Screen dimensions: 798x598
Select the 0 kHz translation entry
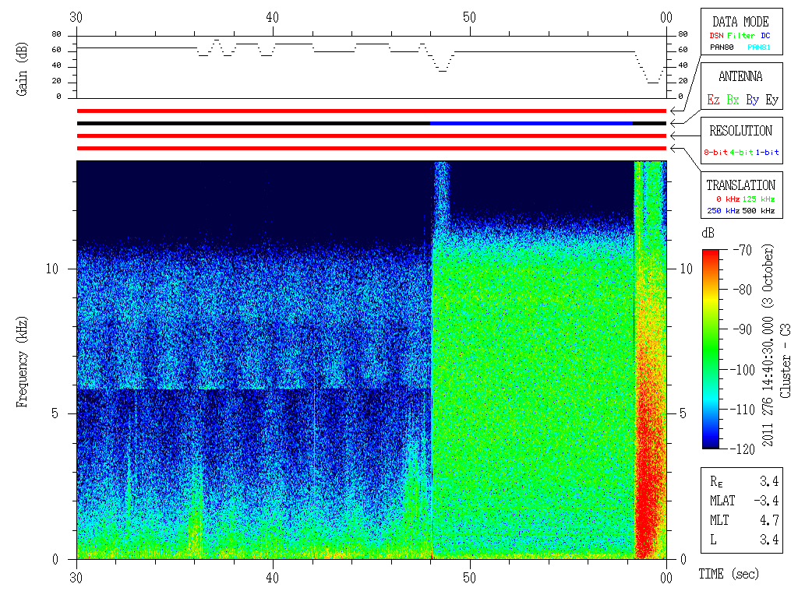(x=727, y=199)
